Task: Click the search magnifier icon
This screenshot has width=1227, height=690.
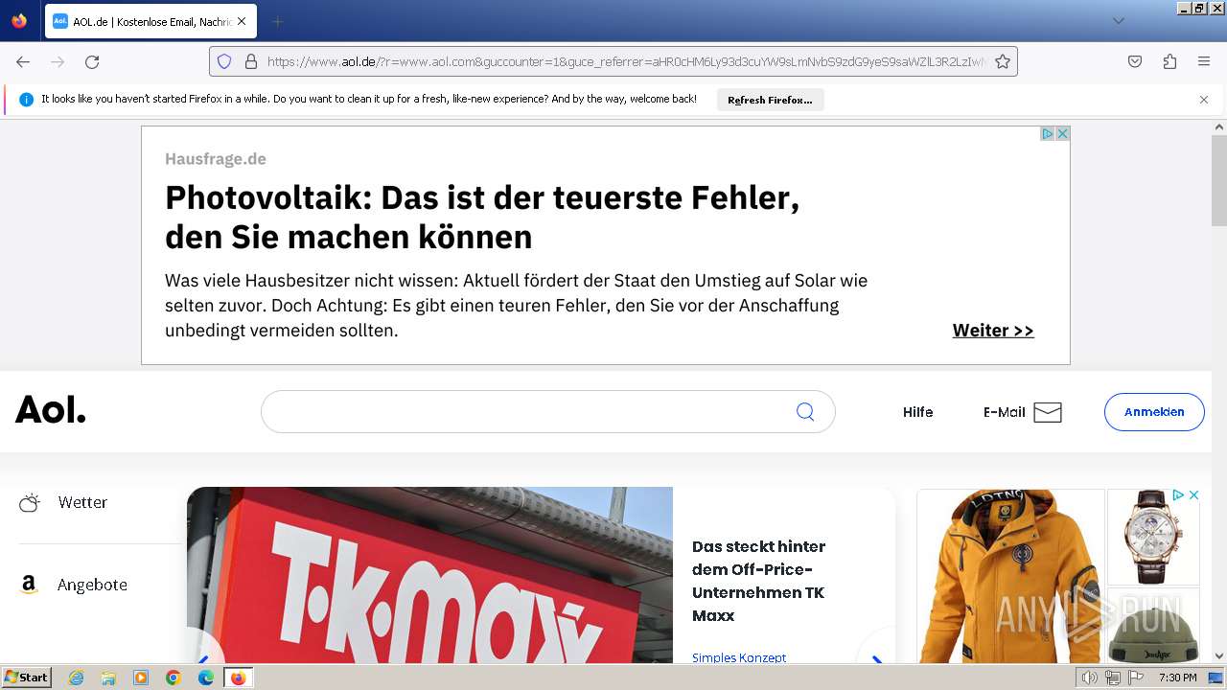Action: pyautogui.click(x=805, y=411)
